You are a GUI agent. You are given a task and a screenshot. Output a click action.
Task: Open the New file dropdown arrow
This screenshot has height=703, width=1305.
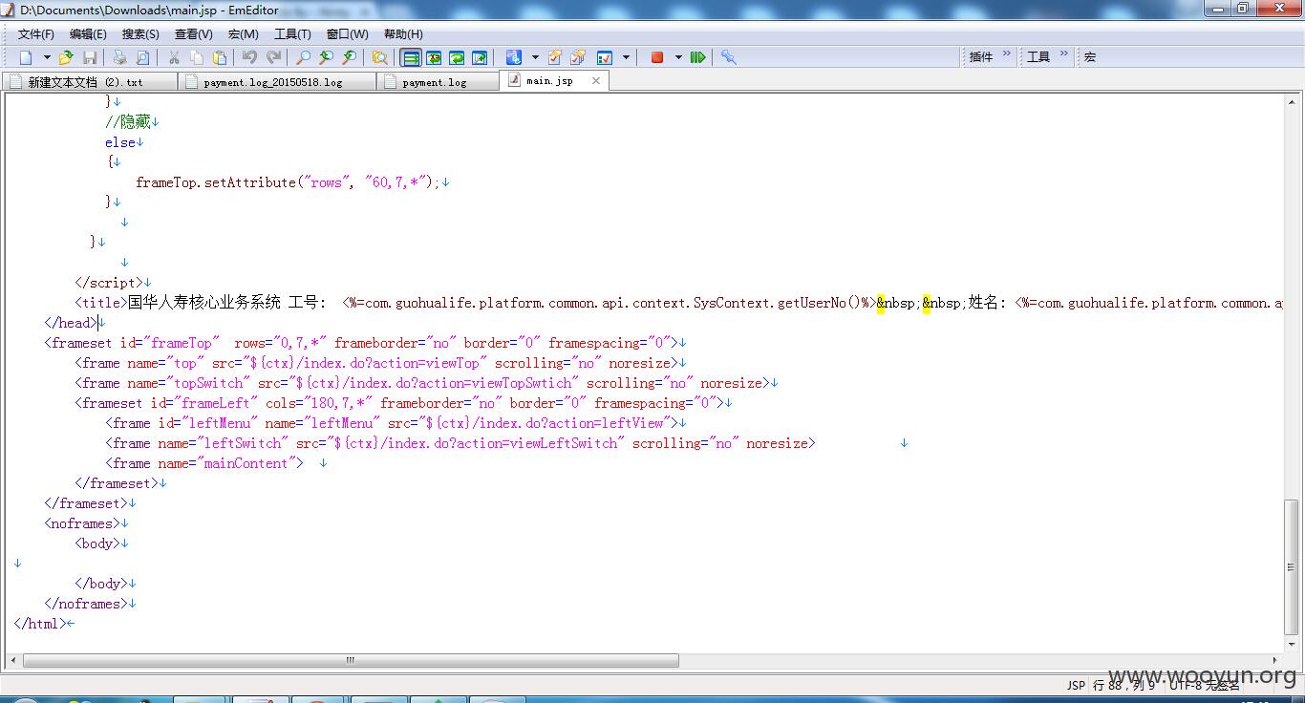[46, 57]
